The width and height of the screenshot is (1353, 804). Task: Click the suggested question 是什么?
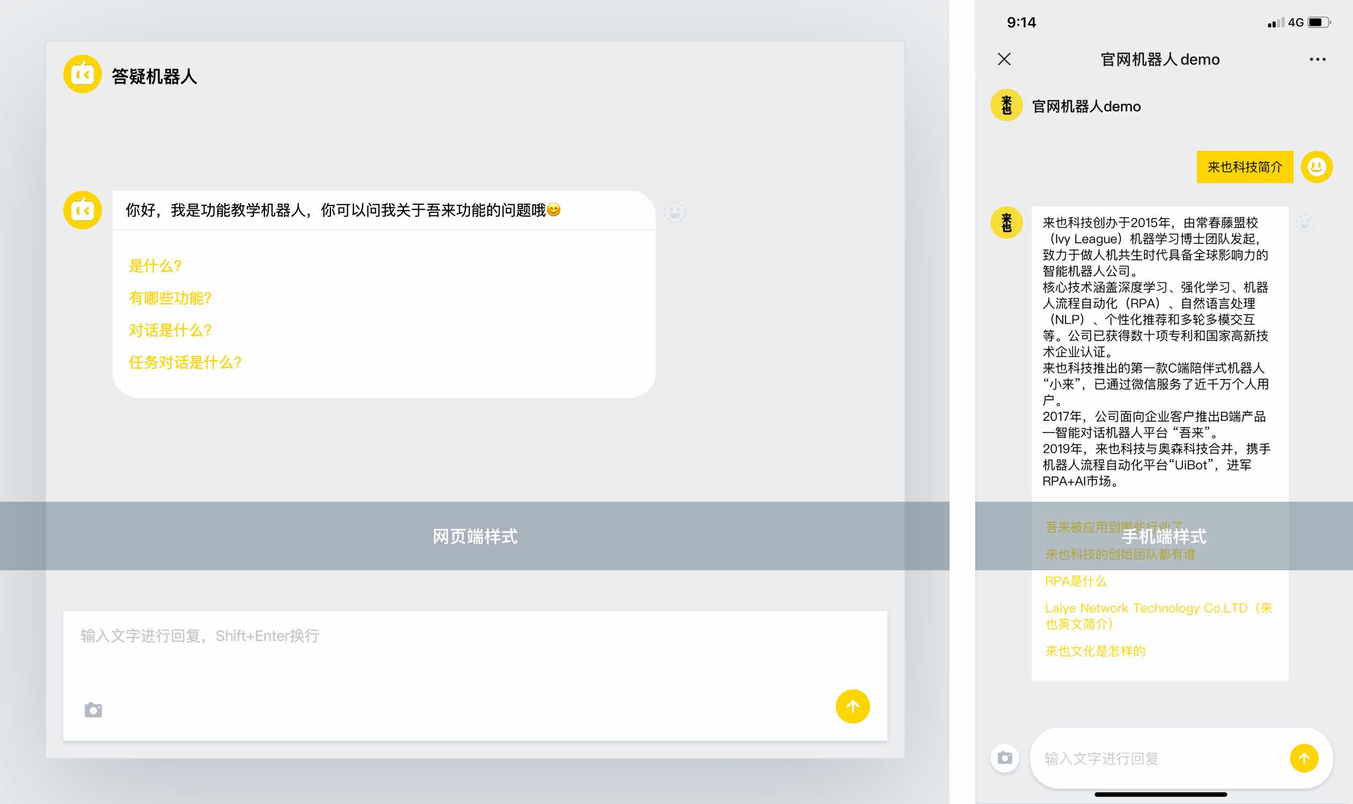click(x=155, y=266)
